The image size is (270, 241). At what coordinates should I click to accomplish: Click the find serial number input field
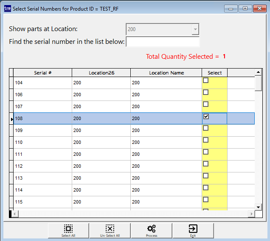tap(163, 42)
